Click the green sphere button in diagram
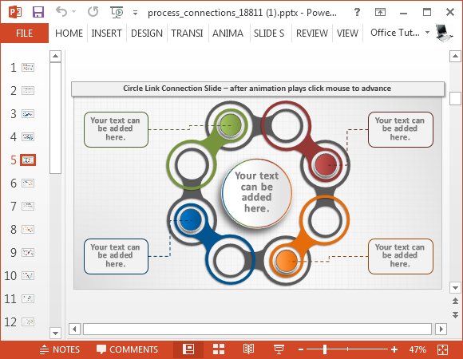The height and width of the screenshot is (359, 463). [x=230, y=125]
